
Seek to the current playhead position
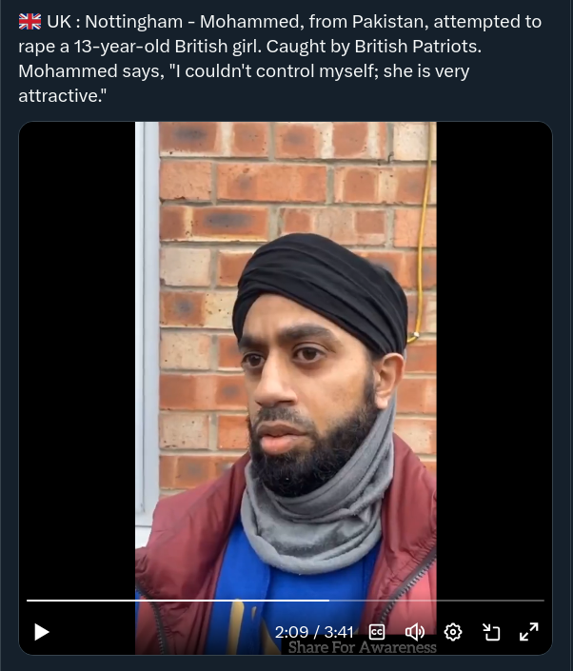(x=329, y=601)
